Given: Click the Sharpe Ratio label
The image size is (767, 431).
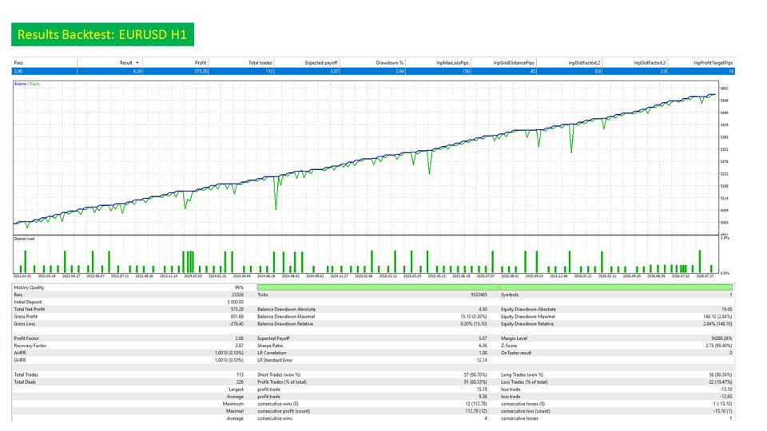Looking at the screenshot, I should point(271,346).
